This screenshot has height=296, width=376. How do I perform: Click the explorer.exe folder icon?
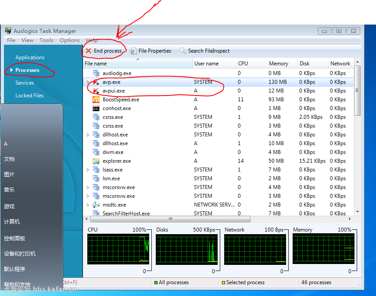[x=96, y=161]
